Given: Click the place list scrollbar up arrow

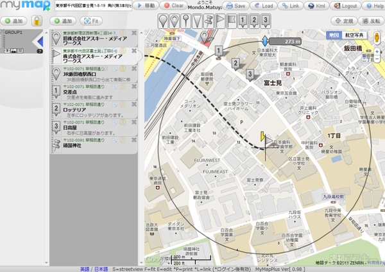Looking at the screenshot, I should [x=141, y=33].
